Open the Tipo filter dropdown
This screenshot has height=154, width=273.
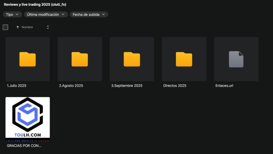12,14
